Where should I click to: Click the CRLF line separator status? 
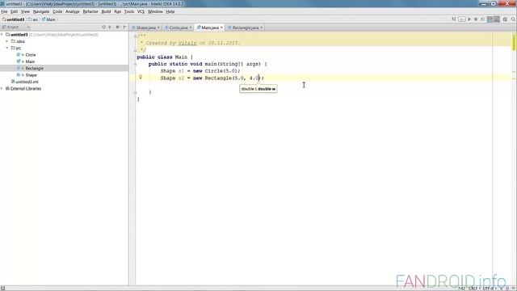point(473,289)
